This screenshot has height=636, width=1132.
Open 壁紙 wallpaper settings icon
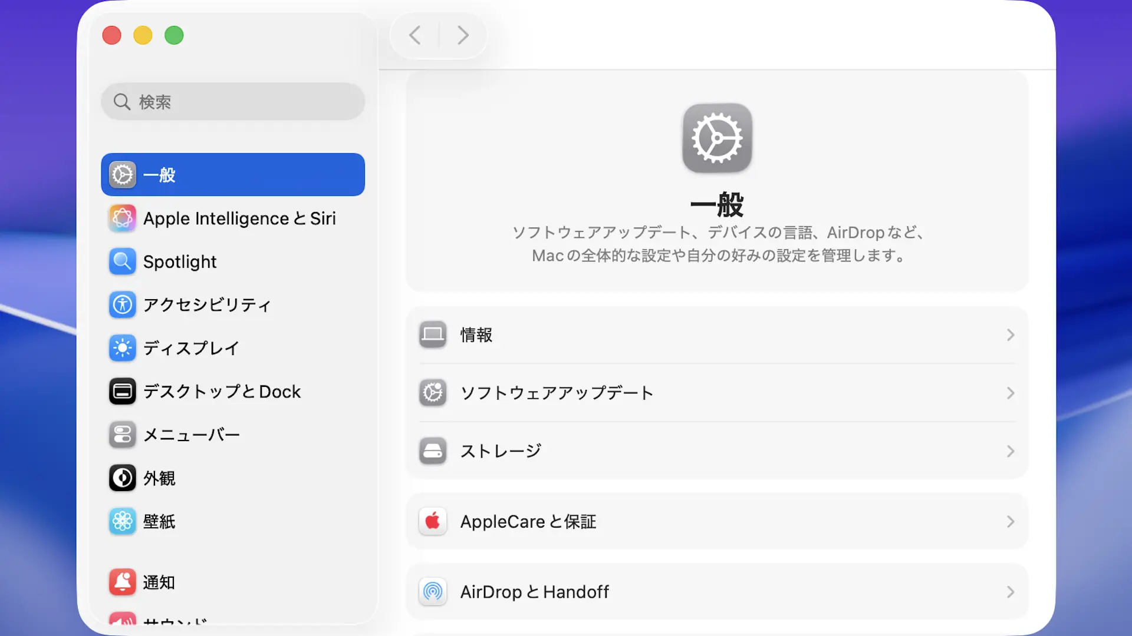[x=122, y=522]
